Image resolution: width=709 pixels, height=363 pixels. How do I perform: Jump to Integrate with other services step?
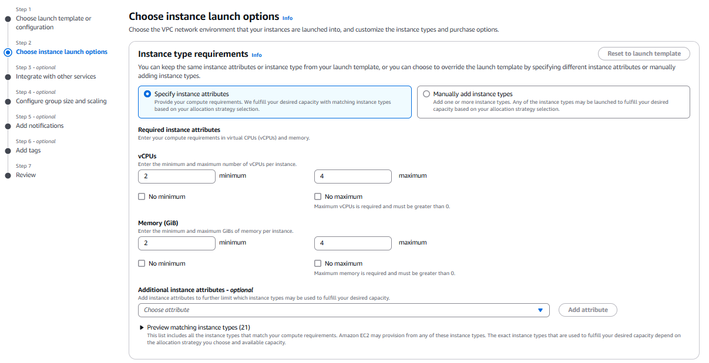pyautogui.click(x=56, y=77)
